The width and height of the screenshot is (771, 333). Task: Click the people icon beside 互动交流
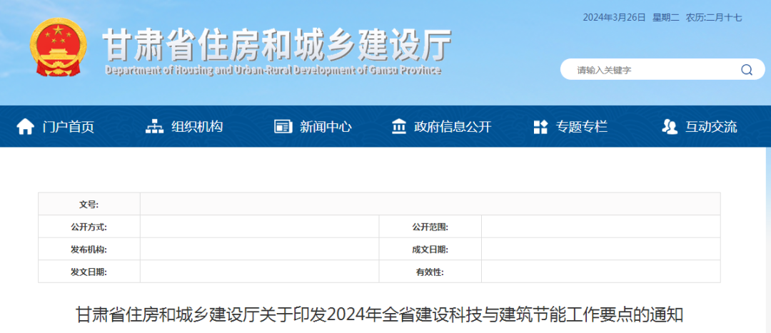tap(670, 127)
